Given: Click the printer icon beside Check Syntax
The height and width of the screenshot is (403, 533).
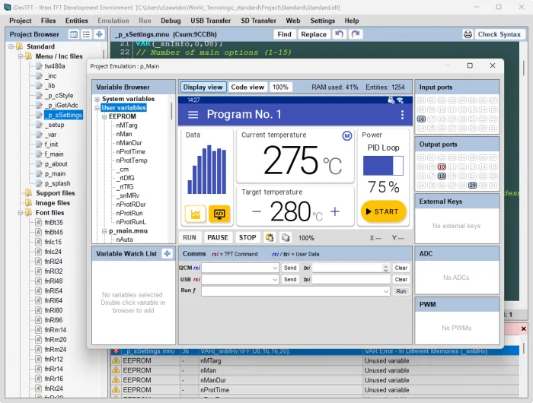Looking at the screenshot, I should tap(468, 34).
